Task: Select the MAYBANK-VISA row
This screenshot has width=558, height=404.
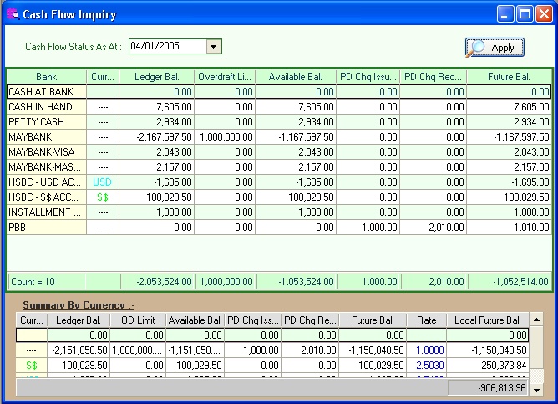Action: (279, 151)
